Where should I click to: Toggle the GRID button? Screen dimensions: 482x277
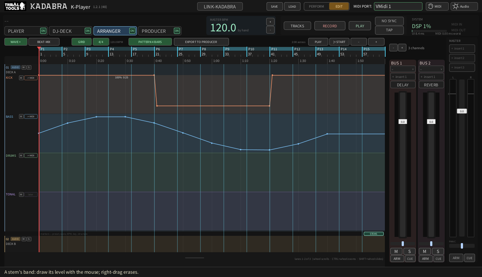pyautogui.click(x=81, y=42)
